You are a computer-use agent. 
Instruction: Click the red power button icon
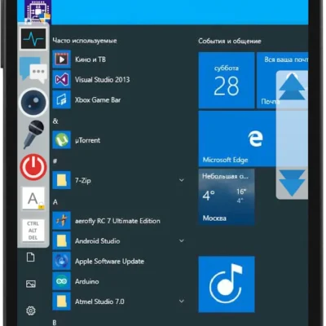33,167
